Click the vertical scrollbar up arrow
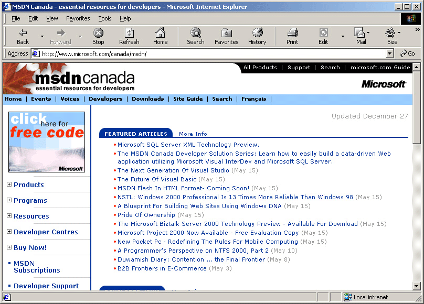 point(417,67)
